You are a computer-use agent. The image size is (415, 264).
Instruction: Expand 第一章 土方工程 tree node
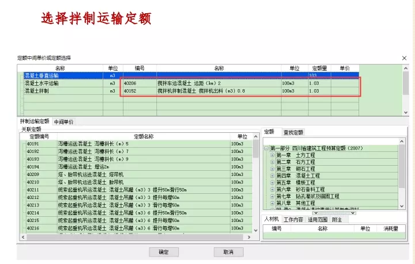(272, 155)
